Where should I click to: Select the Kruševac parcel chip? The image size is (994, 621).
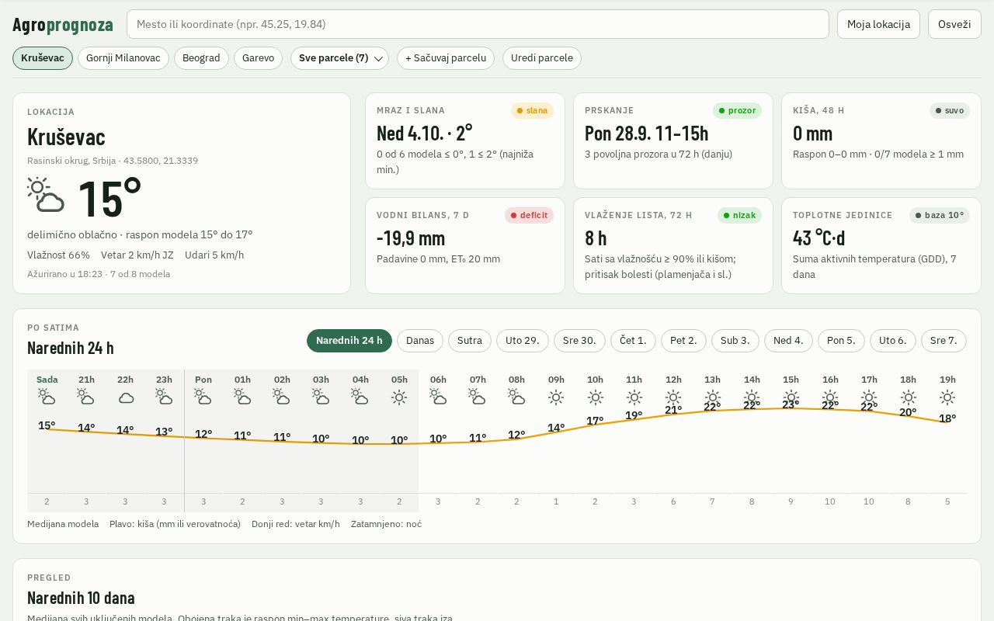pyautogui.click(x=43, y=58)
